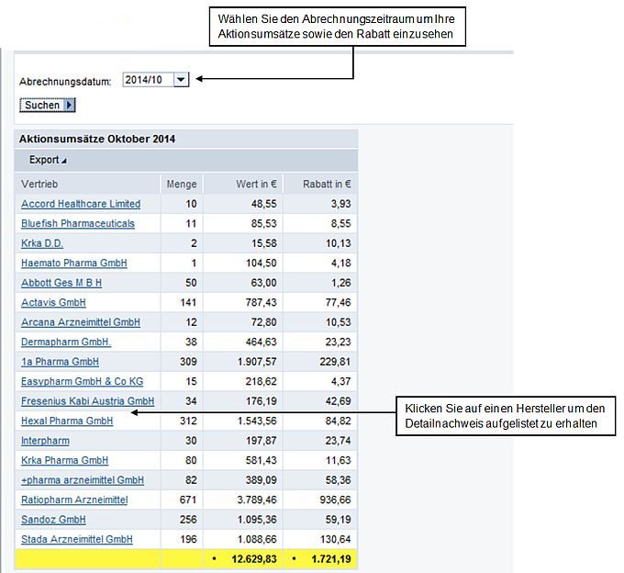Sort by the Vertrieb column header
The height and width of the screenshot is (573, 624).
(x=39, y=185)
